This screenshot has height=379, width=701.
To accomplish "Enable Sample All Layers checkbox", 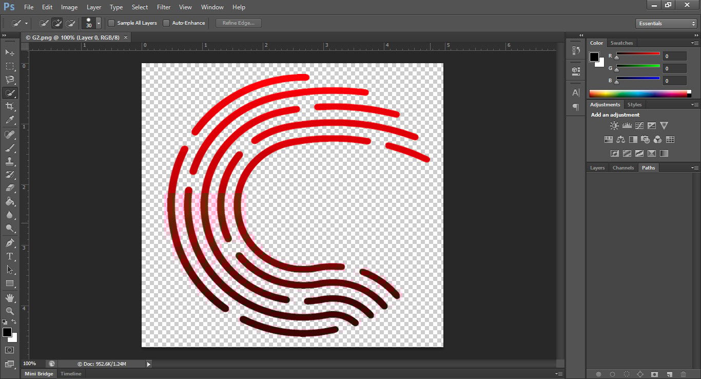I will point(111,23).
